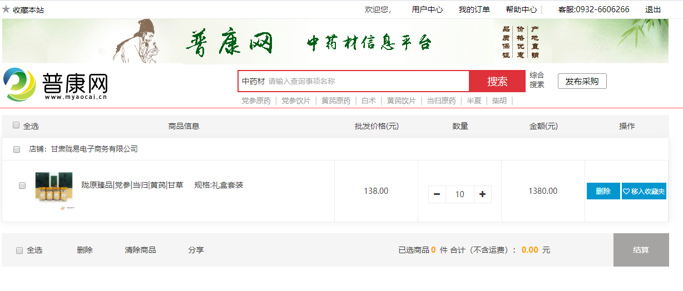Viewport: 683px width, 291px height.
Task: Click the Pukang site logo
Action: pyautogui.click(x=56, y=85)
